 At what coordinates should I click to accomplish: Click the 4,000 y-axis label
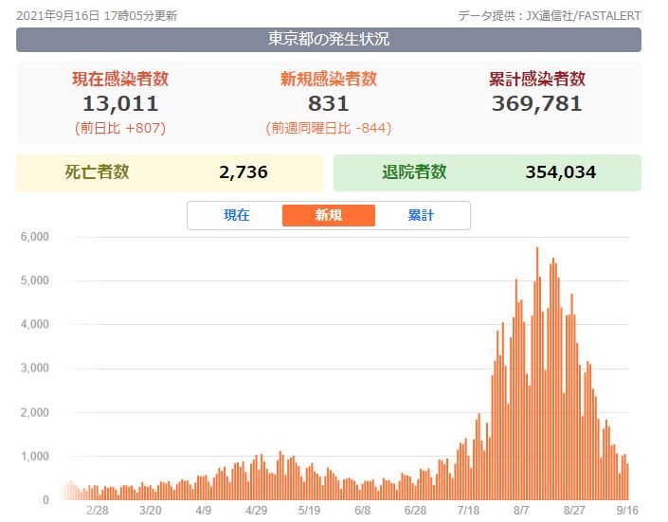35,325
